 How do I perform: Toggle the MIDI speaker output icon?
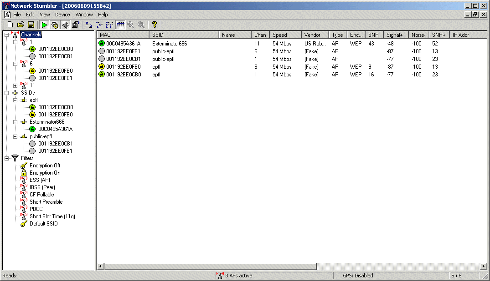click(65, 25)
